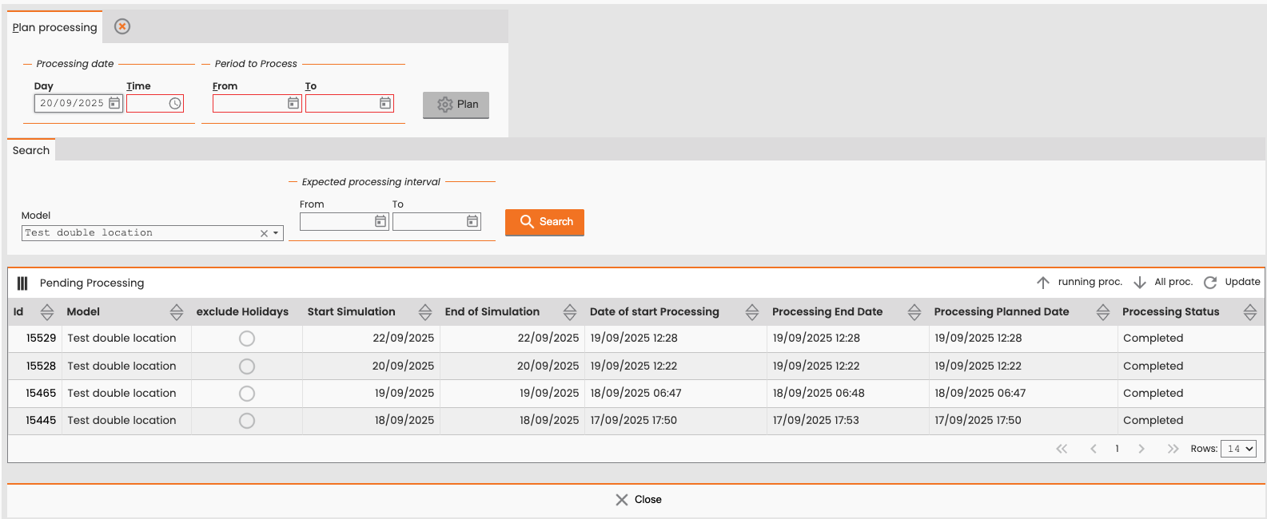This screenshot has height=519, width=1267.
Task: Go to next page of results
Action: pyautogui.click(x=1141, y=449)
